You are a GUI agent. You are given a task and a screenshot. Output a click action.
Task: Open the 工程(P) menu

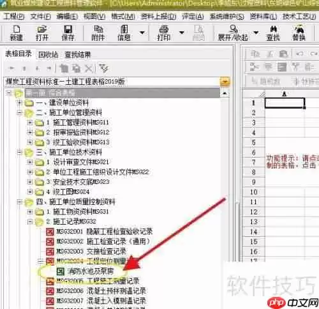(x=14, y=17)
